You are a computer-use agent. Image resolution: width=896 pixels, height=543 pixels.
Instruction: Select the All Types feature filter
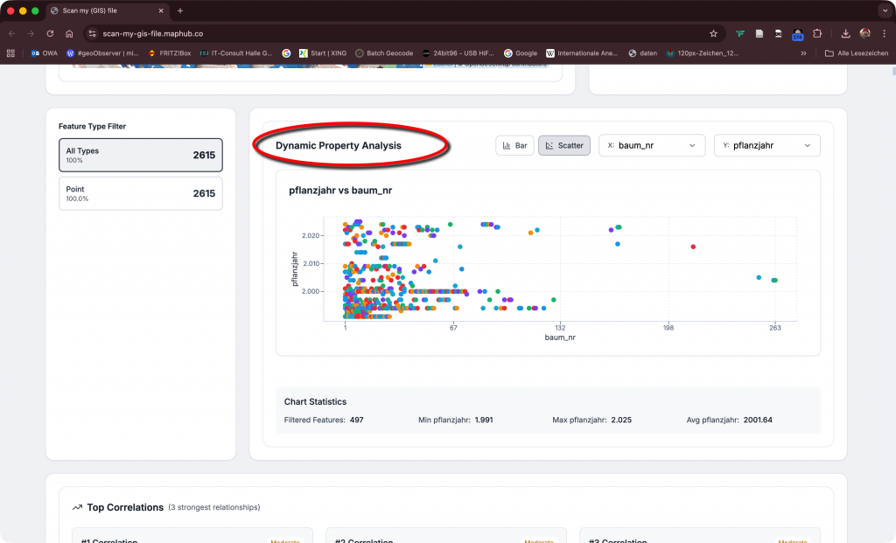(140, 156)
